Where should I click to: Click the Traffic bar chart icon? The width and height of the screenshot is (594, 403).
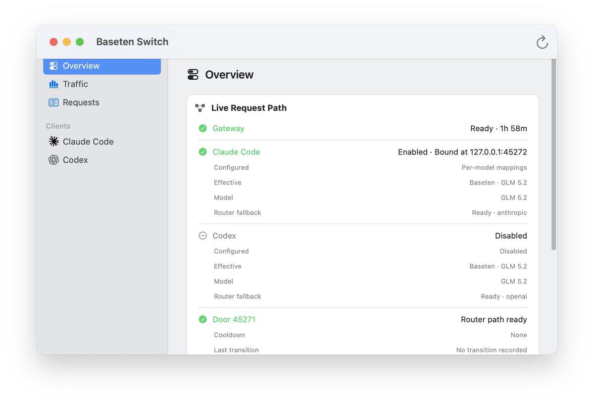53,84
